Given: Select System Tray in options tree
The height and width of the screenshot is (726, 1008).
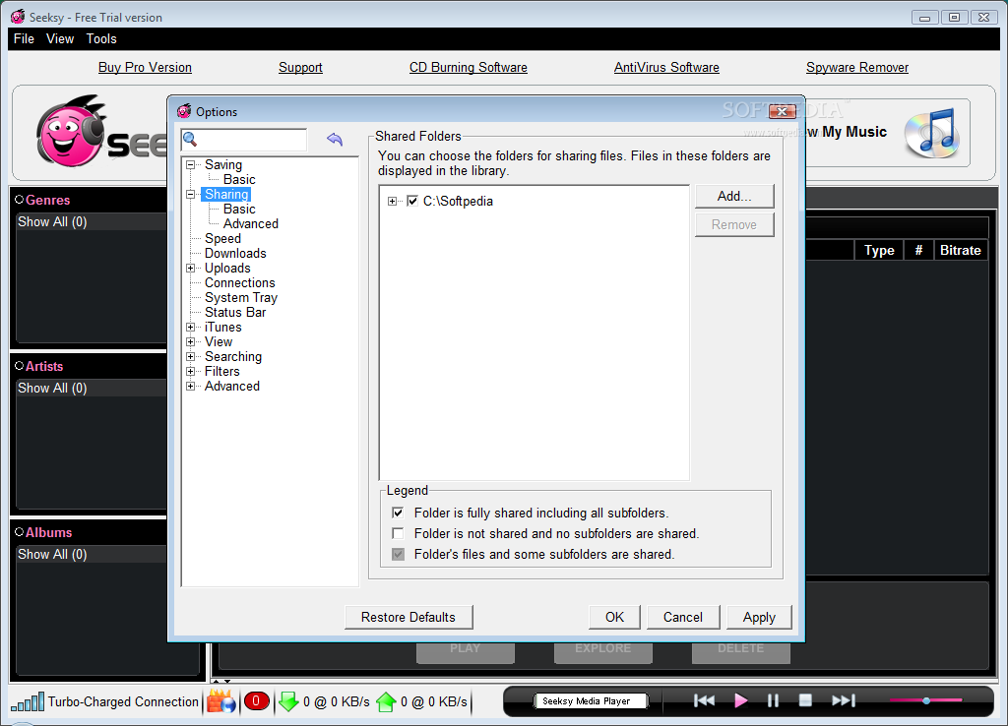Looking at the screenshot, I should click(241, 297).
